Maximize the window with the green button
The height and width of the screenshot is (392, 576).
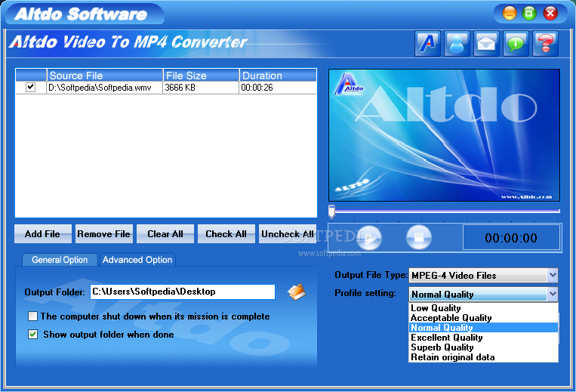pos(529,14)
